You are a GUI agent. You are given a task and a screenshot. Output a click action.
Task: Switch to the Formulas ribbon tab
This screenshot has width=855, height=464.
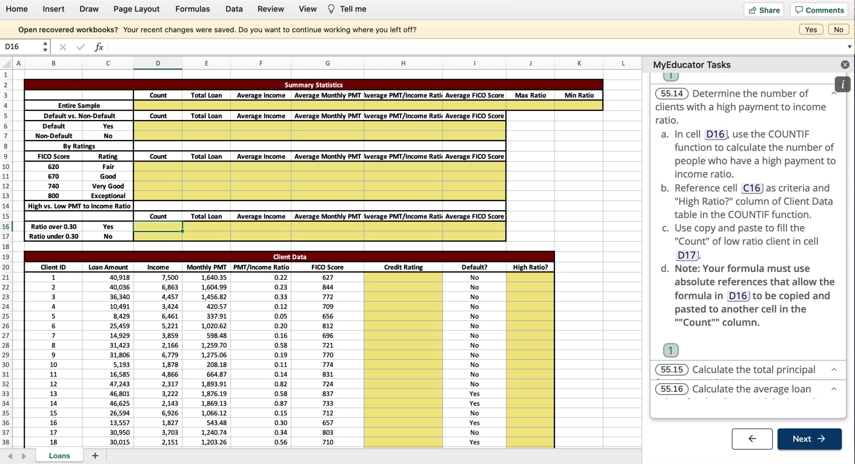point(192,9)
